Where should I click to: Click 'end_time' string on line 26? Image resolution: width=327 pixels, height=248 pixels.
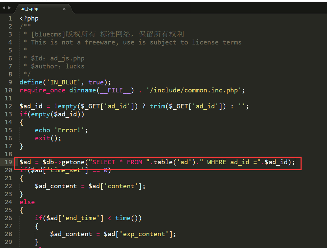click(81, 218)
